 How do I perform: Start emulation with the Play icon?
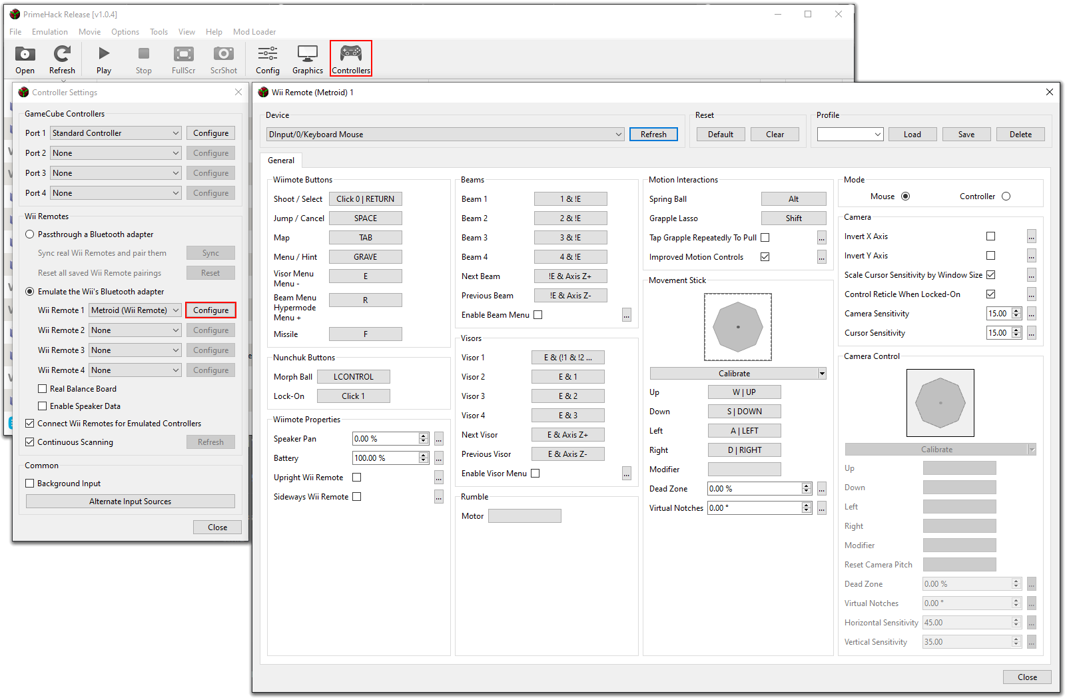pos(104,59)
